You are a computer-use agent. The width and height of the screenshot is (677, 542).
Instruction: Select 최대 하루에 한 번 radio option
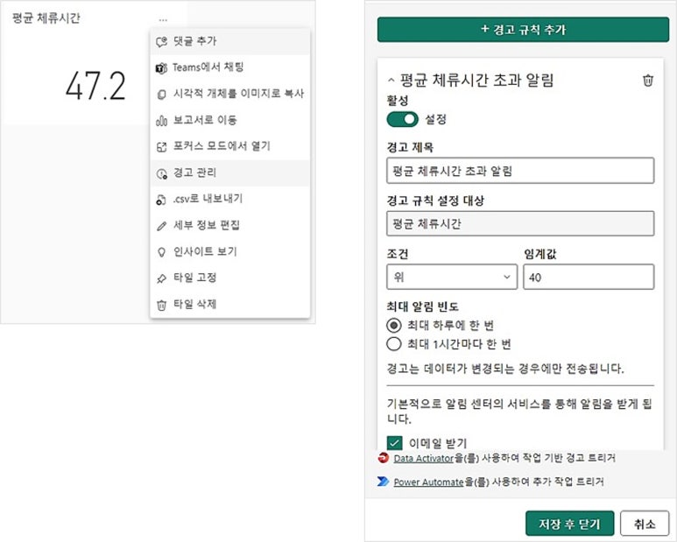point(393,325)
